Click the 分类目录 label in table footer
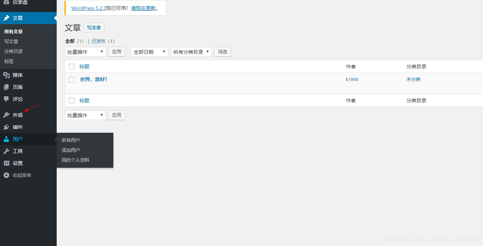Image resolution: width=483 pixels, height=246 pixels. tap(416, 101)
